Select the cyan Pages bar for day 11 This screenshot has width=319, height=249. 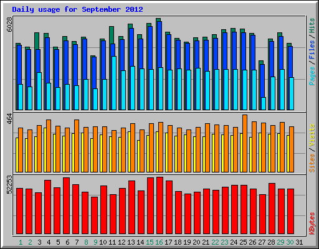(x=114, y=83)
